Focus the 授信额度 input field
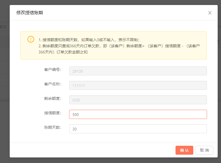Viewport: 221px width, 163px height. click(138, 114)
